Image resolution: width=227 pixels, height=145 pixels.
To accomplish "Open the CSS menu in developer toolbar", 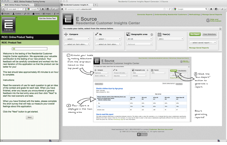I will point(28,14).
